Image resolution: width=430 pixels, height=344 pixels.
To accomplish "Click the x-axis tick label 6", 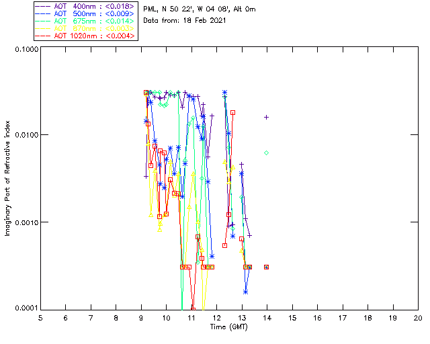I will point(66,318).
